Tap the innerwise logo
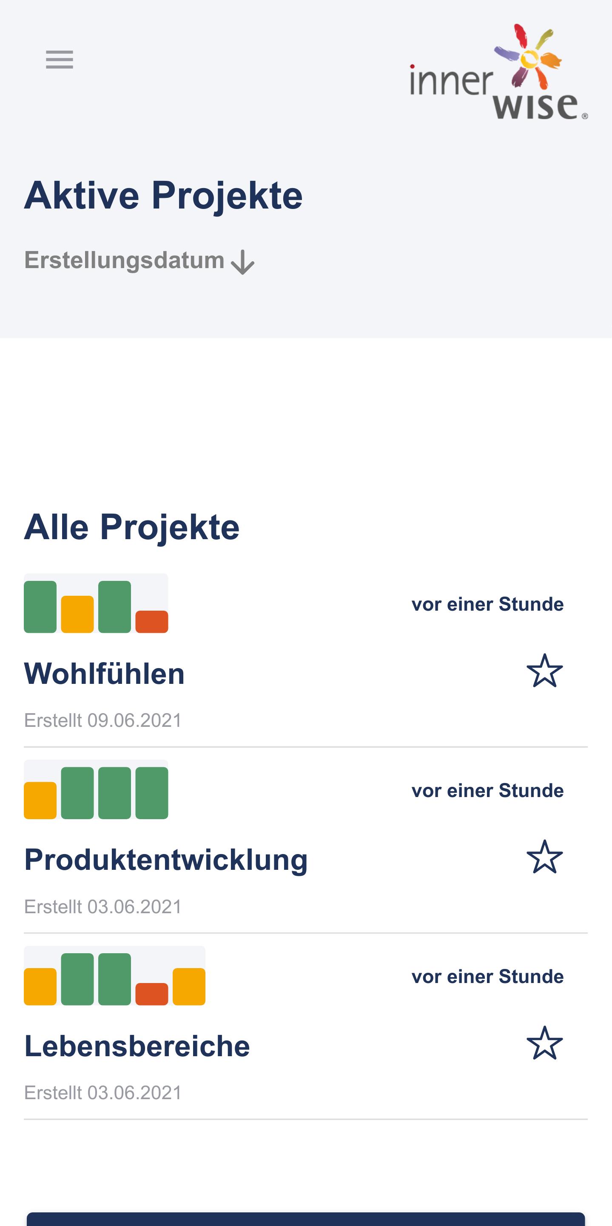 (499, 71)
